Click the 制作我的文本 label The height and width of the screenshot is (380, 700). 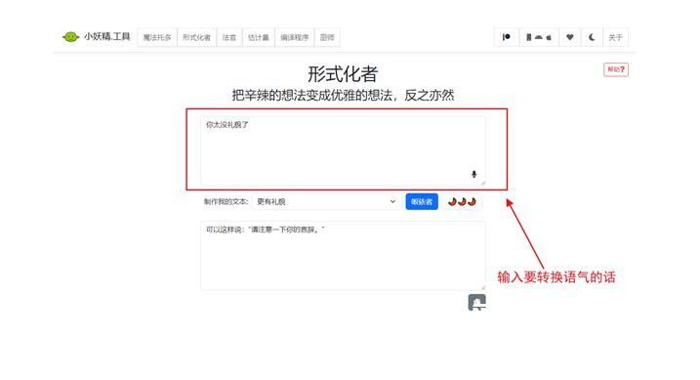click(x=226, y=202)
